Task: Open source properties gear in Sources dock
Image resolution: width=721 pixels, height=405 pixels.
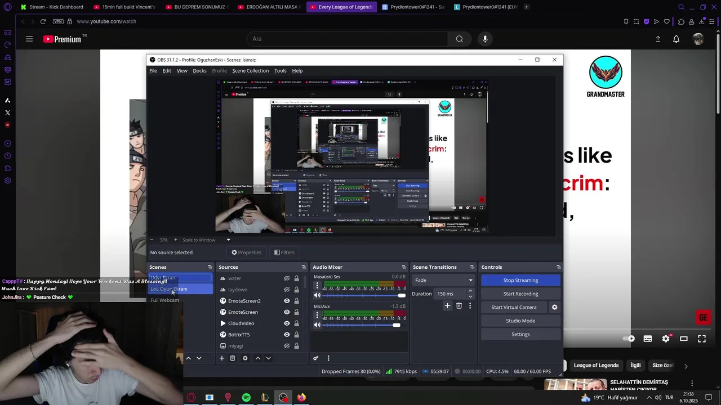Action: point(245,358)
